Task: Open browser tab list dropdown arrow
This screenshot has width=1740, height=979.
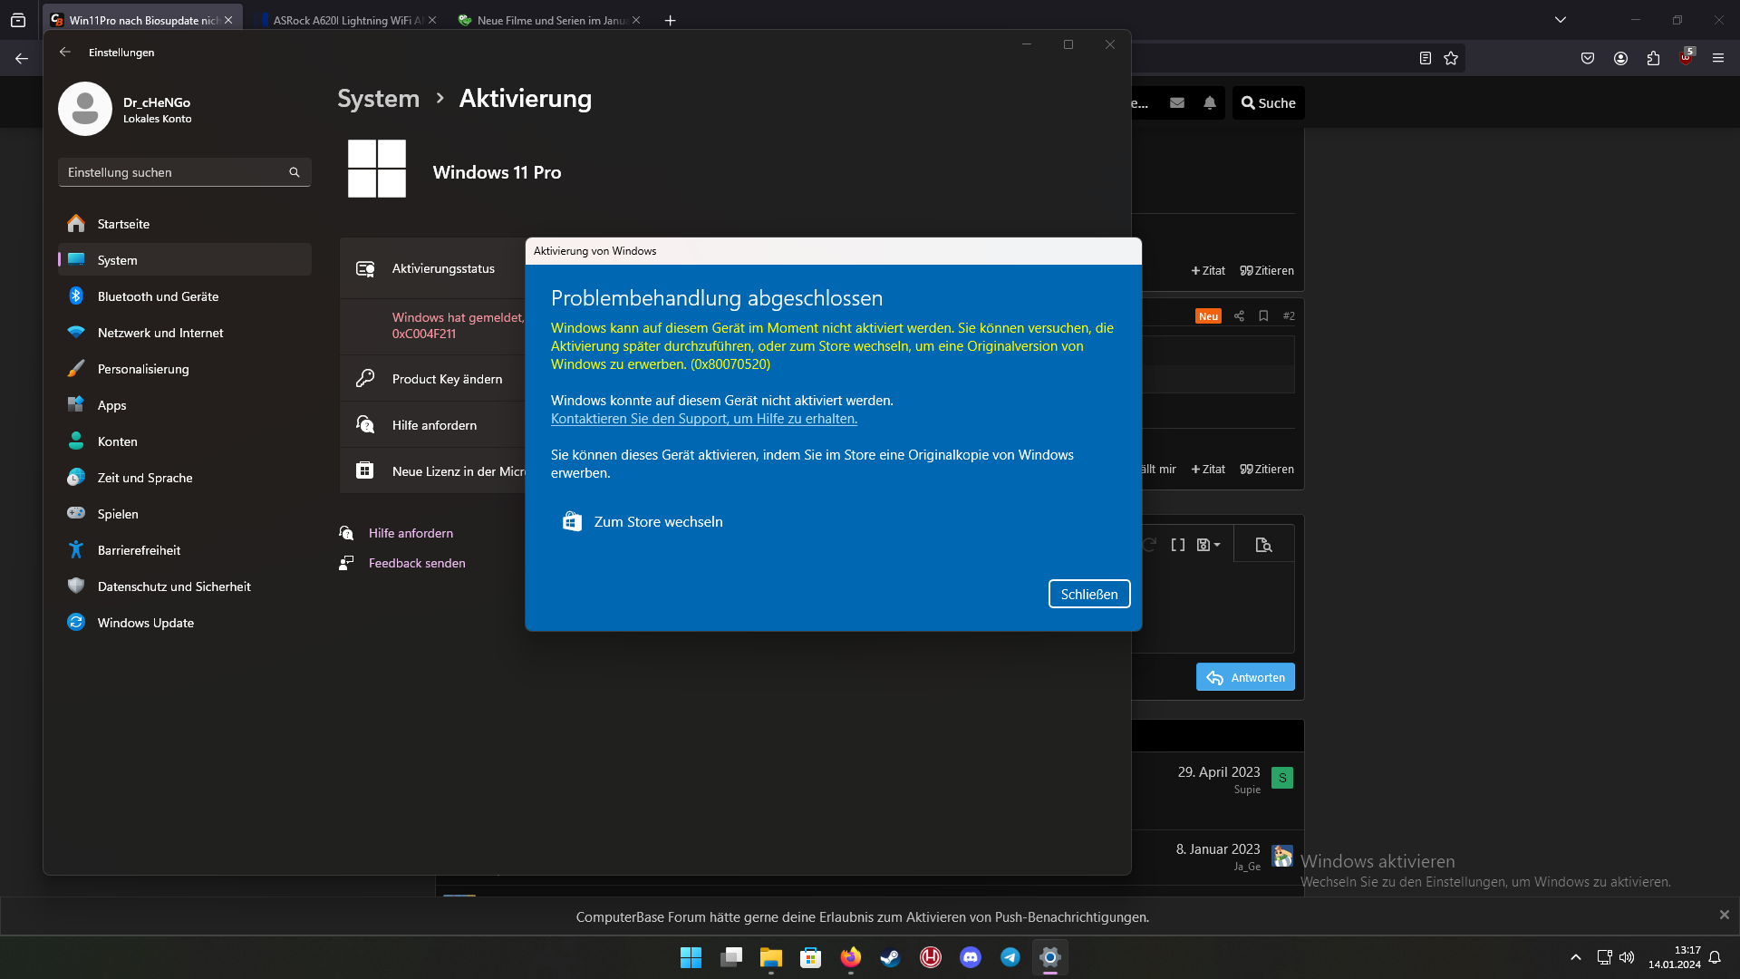Action: tap(1560, 20)
